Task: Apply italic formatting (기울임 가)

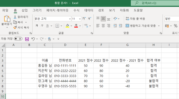Action: tap(42, 26)
